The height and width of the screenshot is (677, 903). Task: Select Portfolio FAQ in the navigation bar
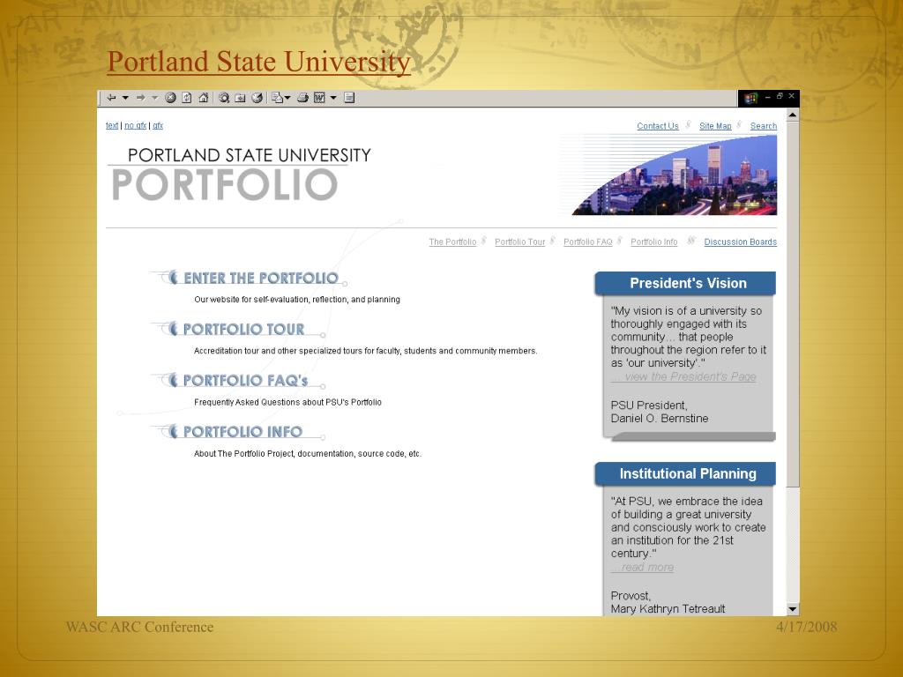[588, 242]
